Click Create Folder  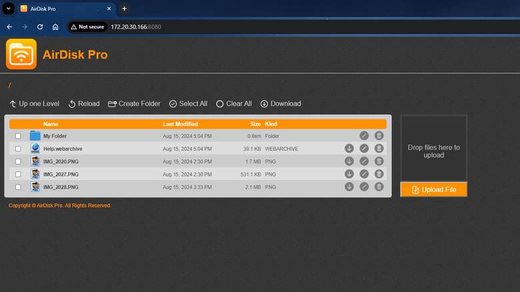(x=134, y=103)
